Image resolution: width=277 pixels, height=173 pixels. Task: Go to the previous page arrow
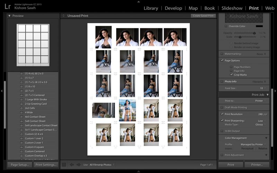(x=72, y=165)
